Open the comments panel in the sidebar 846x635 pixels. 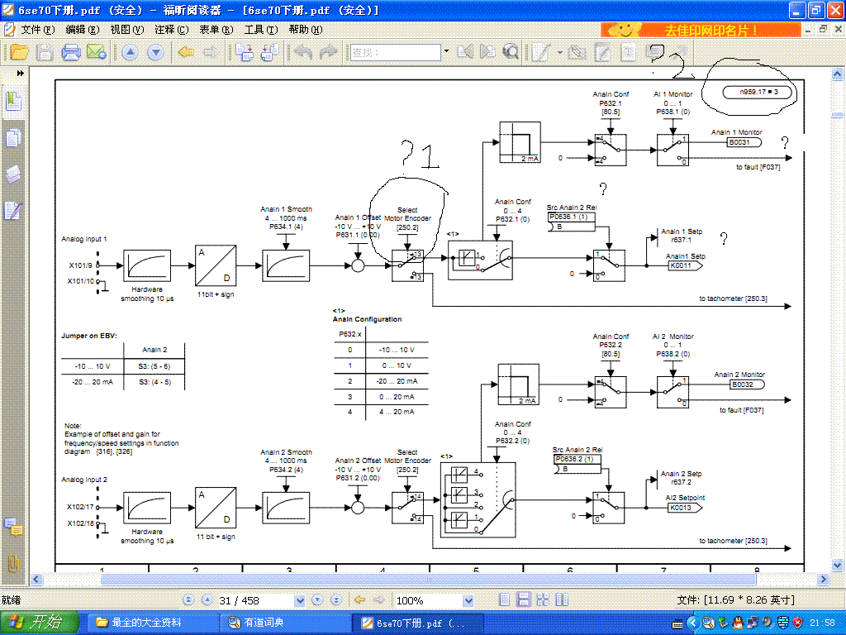(x=13, y=527)
